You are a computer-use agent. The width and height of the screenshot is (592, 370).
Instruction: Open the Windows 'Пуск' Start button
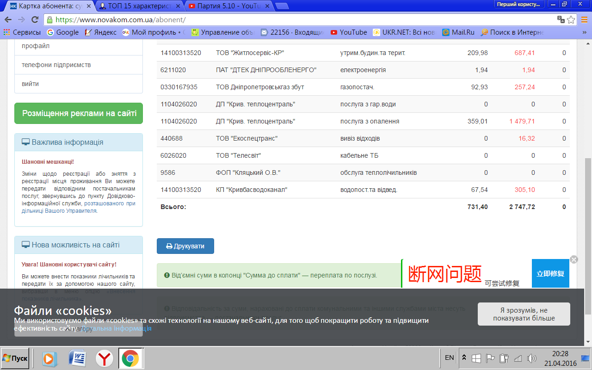pos(15,358)
